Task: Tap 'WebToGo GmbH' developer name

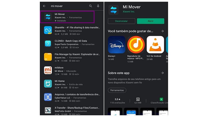Action: (63, 111)
